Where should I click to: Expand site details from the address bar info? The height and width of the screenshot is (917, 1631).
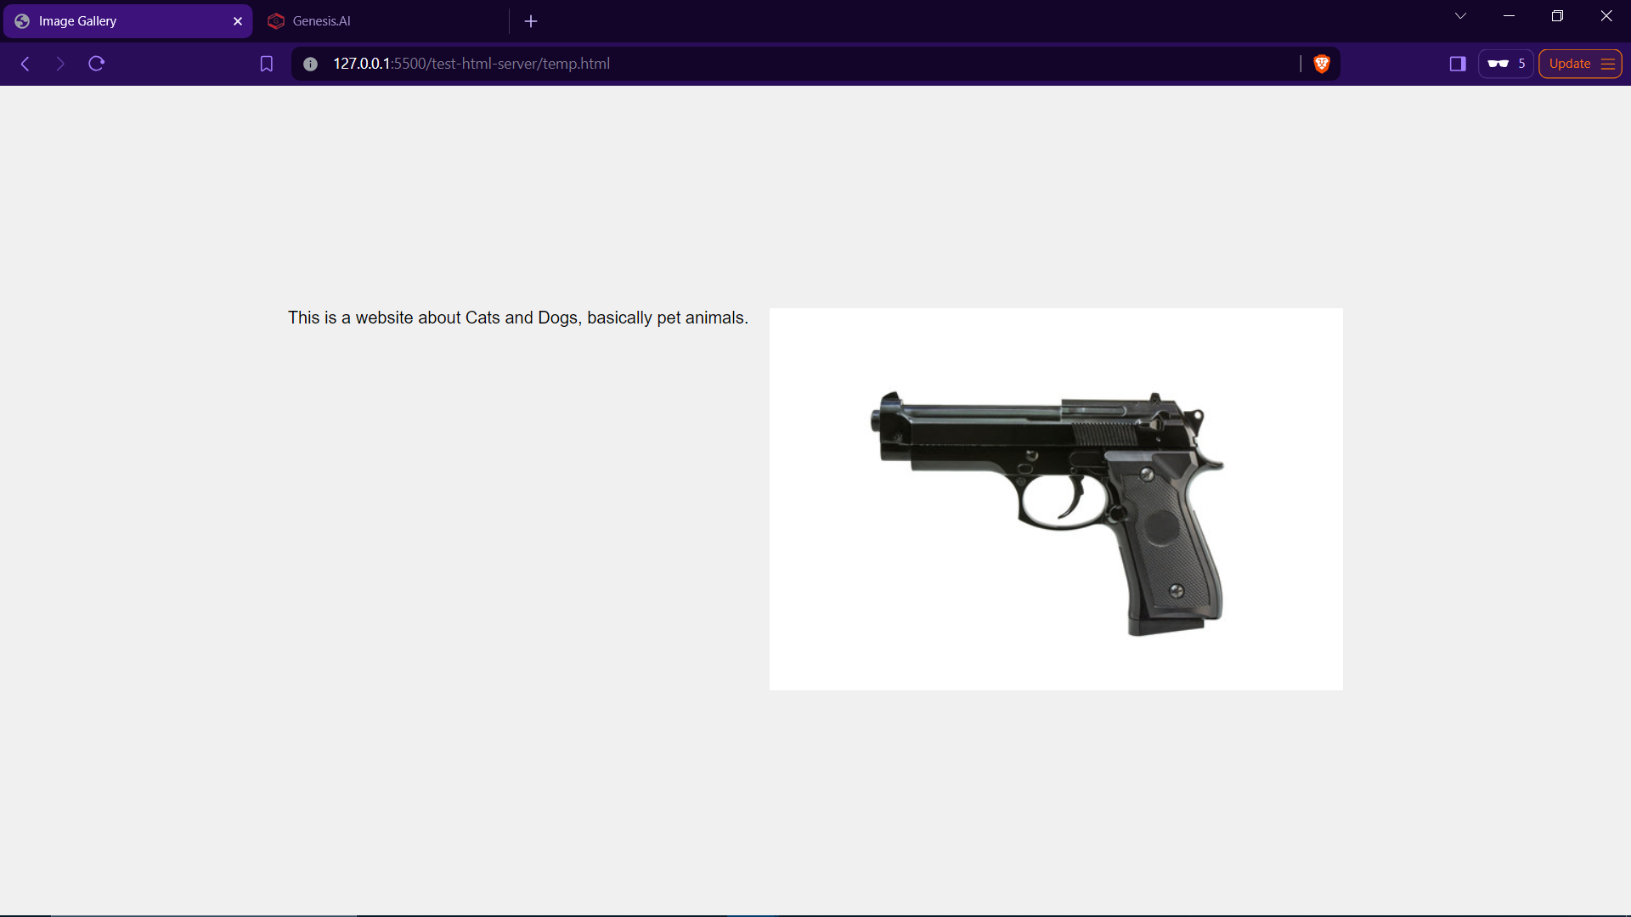(310, 64)
